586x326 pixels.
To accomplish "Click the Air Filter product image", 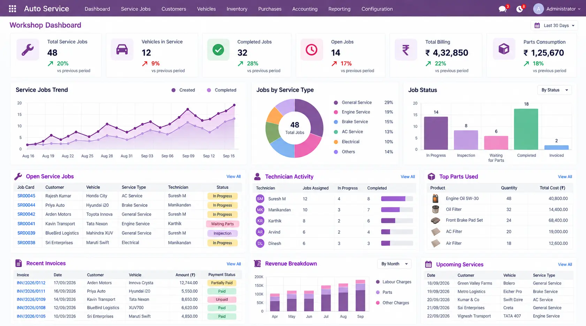I will 435,243.
